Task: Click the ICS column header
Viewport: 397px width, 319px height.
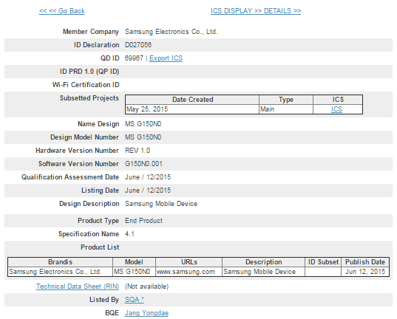Action: pyautogui.click(x=338, y=100)
